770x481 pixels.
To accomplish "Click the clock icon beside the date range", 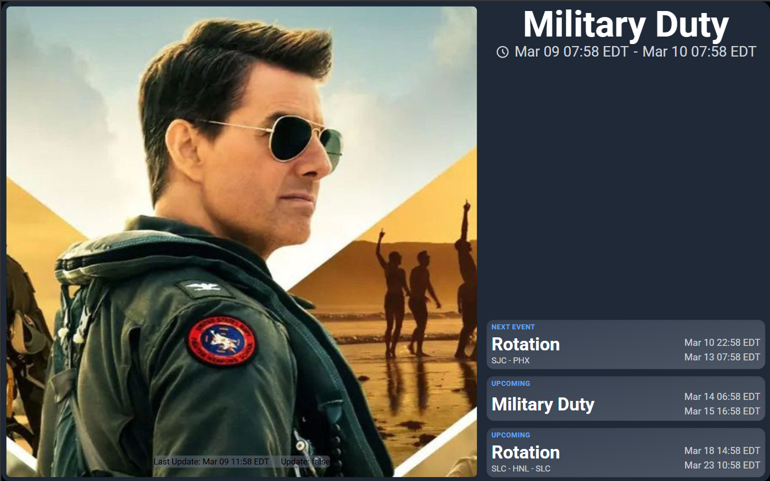I will (x=502, y=52).
